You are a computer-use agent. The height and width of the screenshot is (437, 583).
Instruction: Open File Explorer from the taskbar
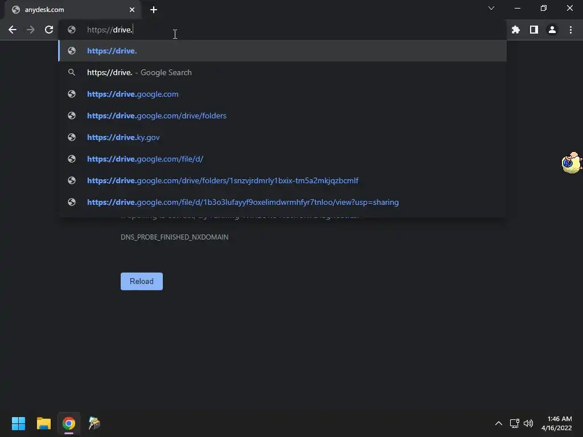[x=43, y=423]
